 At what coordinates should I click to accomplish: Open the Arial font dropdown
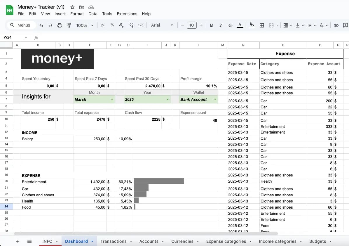tap(162, 25)
